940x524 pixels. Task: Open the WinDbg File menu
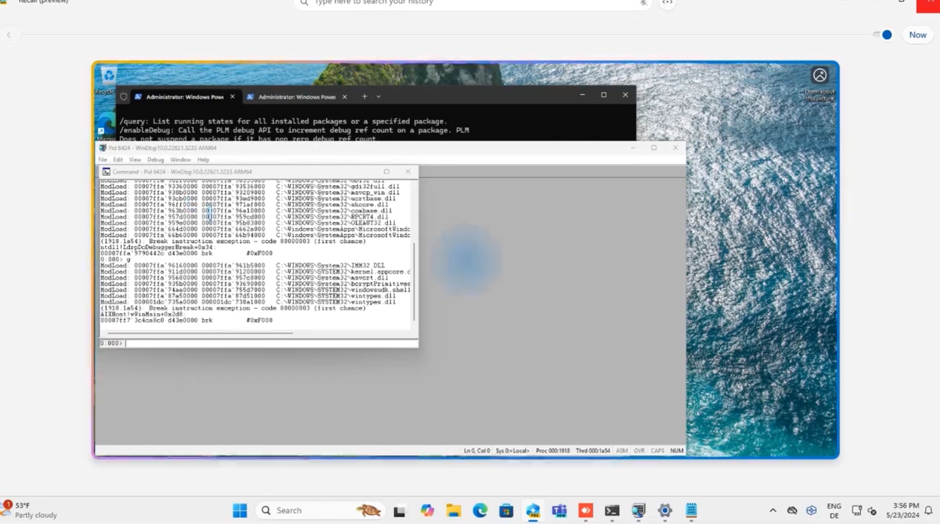(x=103, y=160)
